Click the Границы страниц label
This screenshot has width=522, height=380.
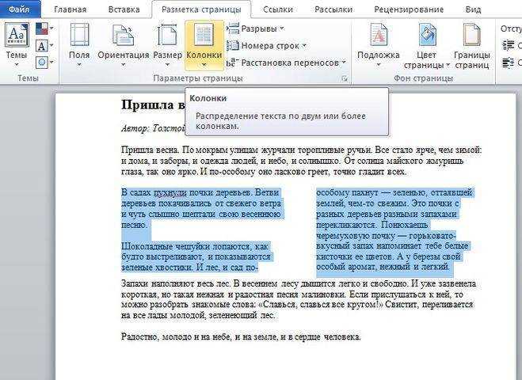472,59
